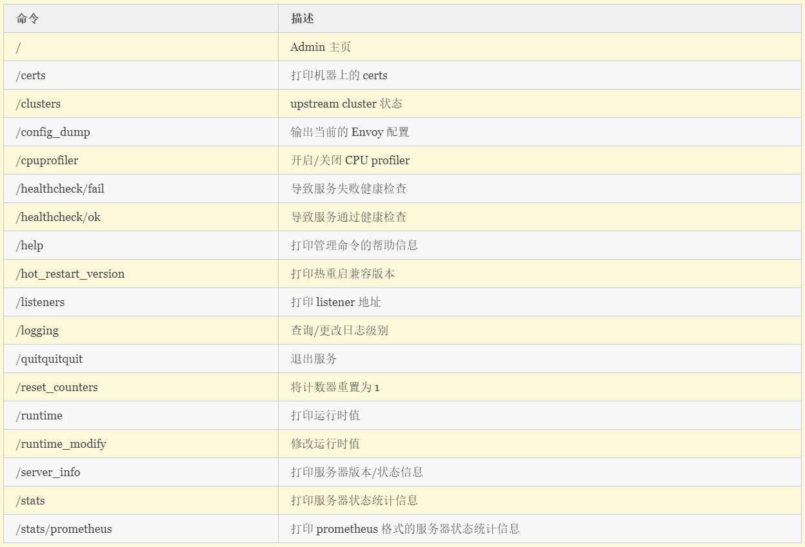The height and width of the screenshot is (547, 805).
Task: Select the '/quitquitquit' command cell
Action: click(141, 359)
